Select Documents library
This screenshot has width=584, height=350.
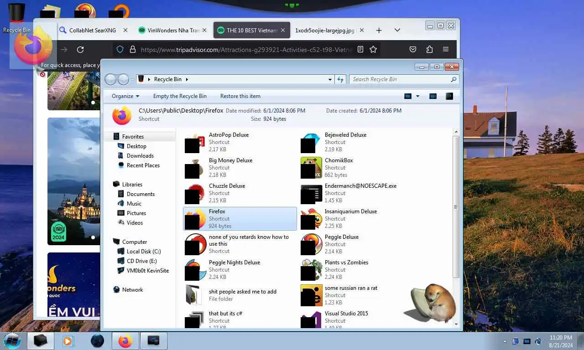[141, 194]
